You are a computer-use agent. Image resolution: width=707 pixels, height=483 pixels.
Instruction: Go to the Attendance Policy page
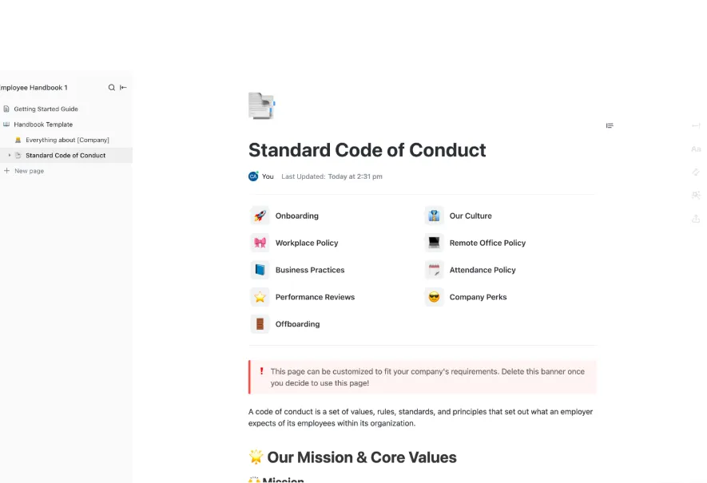pyautogui.click(x=483, y=270)
